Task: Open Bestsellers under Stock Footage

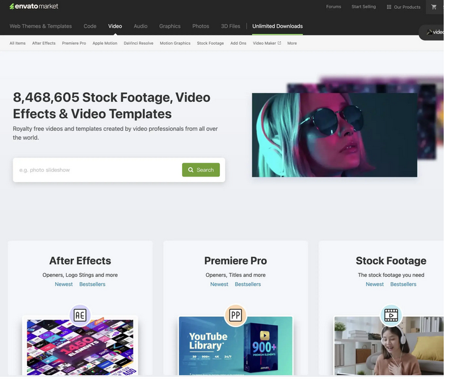Action: pos(403,284)
